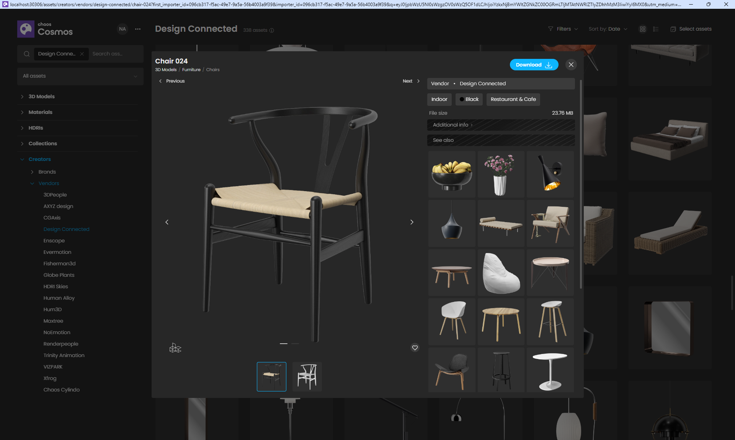Enable Select assets mode
The image size is (735, 440).
[x=691, y=29]
